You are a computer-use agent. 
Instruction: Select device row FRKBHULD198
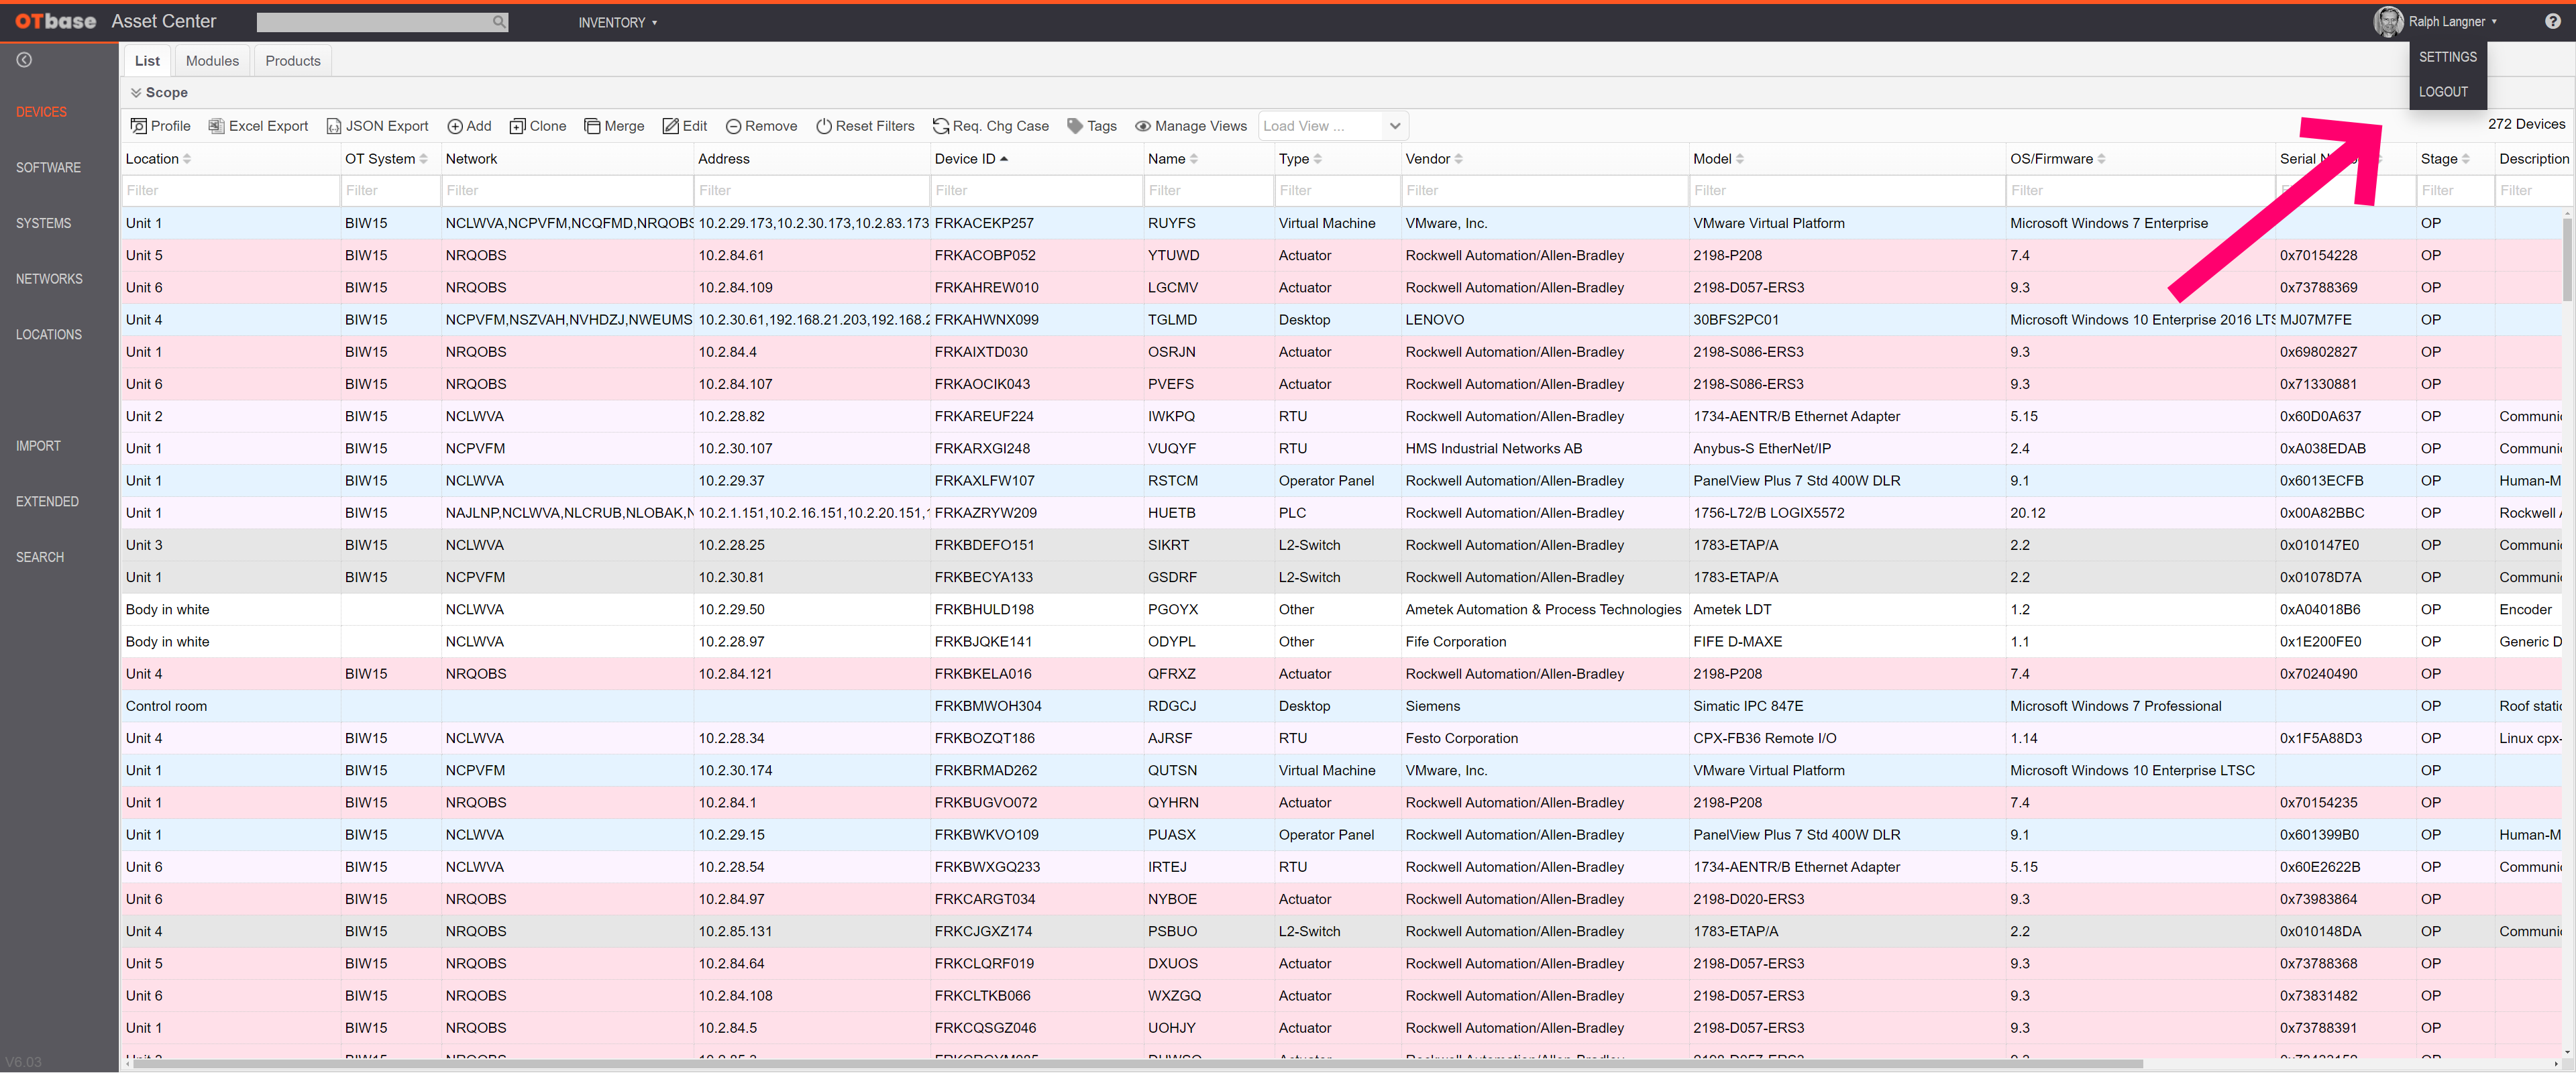1340,610
